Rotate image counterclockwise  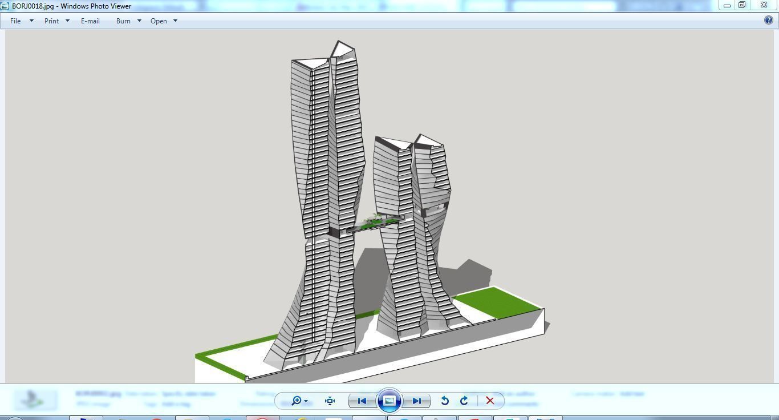pos(445,401)
